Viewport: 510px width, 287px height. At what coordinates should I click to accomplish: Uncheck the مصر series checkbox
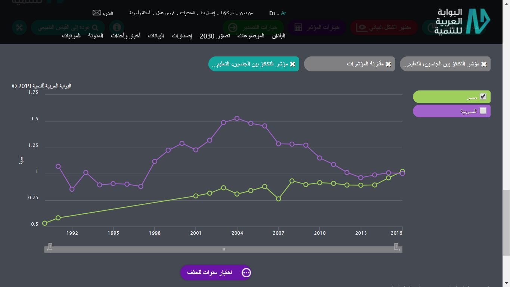click(x=483, y=96)
